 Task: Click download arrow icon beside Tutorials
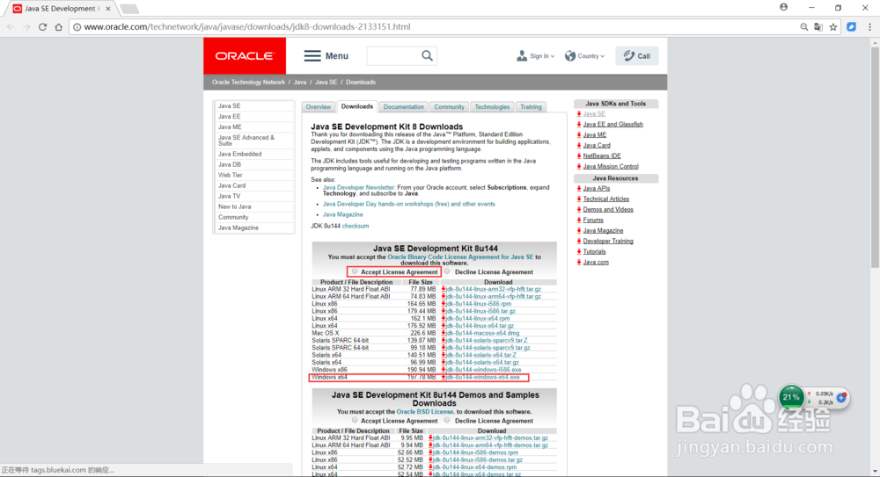coord(579,251)
